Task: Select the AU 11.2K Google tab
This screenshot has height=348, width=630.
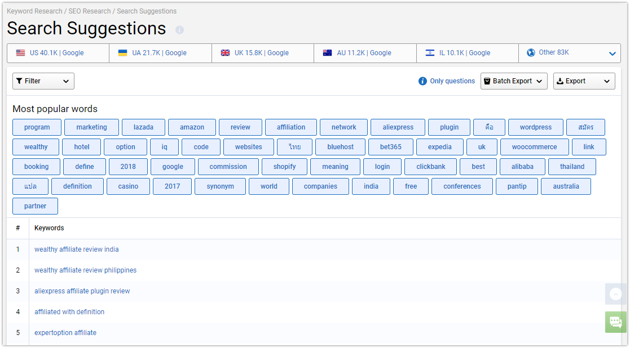Action: coord(365,53)
